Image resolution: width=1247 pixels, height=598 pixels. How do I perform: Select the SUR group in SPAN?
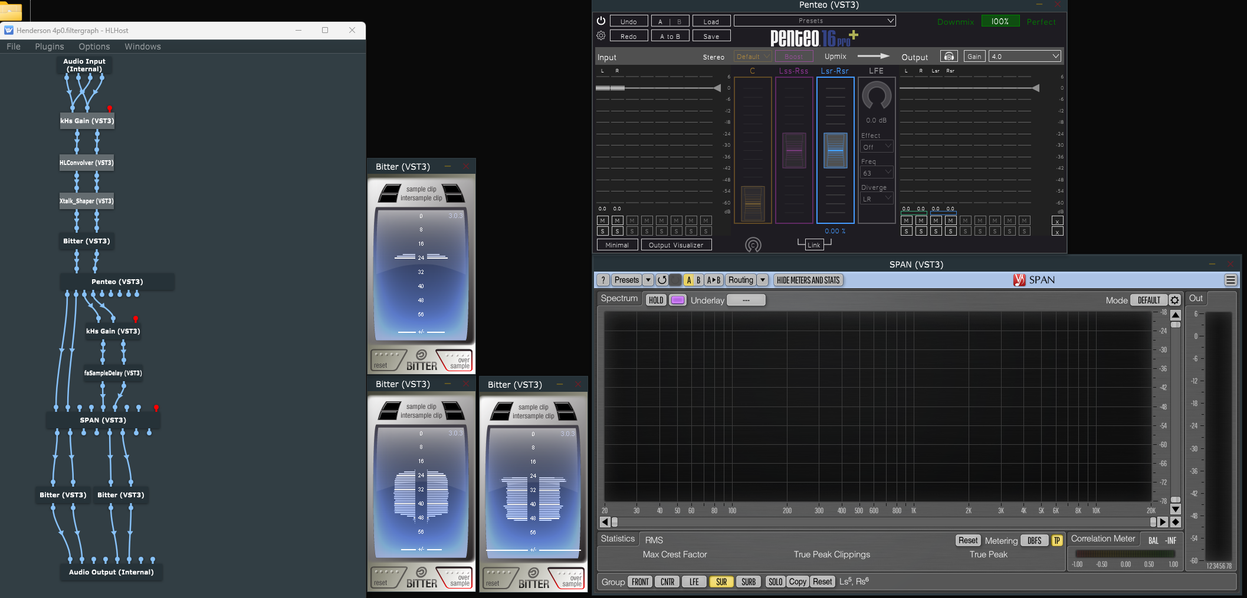click(721, 582)
